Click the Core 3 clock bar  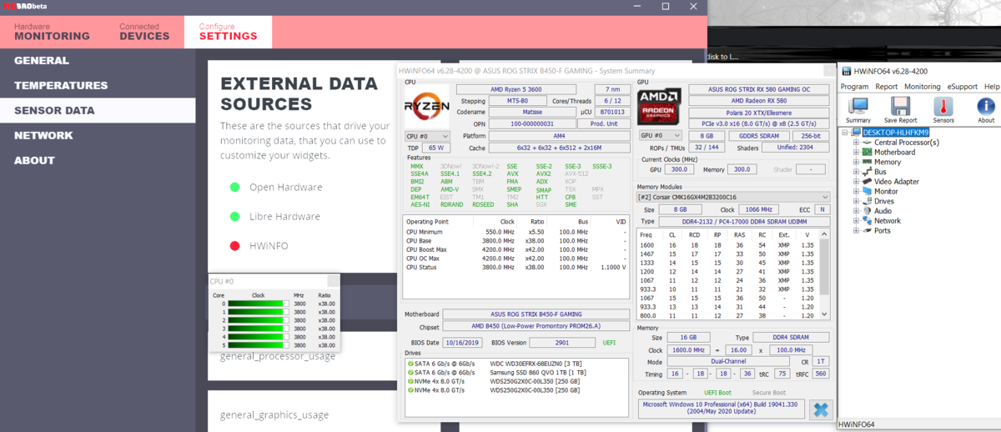[x=258, y=329]
